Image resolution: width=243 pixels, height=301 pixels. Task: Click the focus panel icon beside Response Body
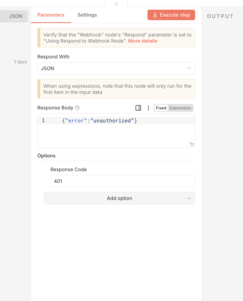138,108
